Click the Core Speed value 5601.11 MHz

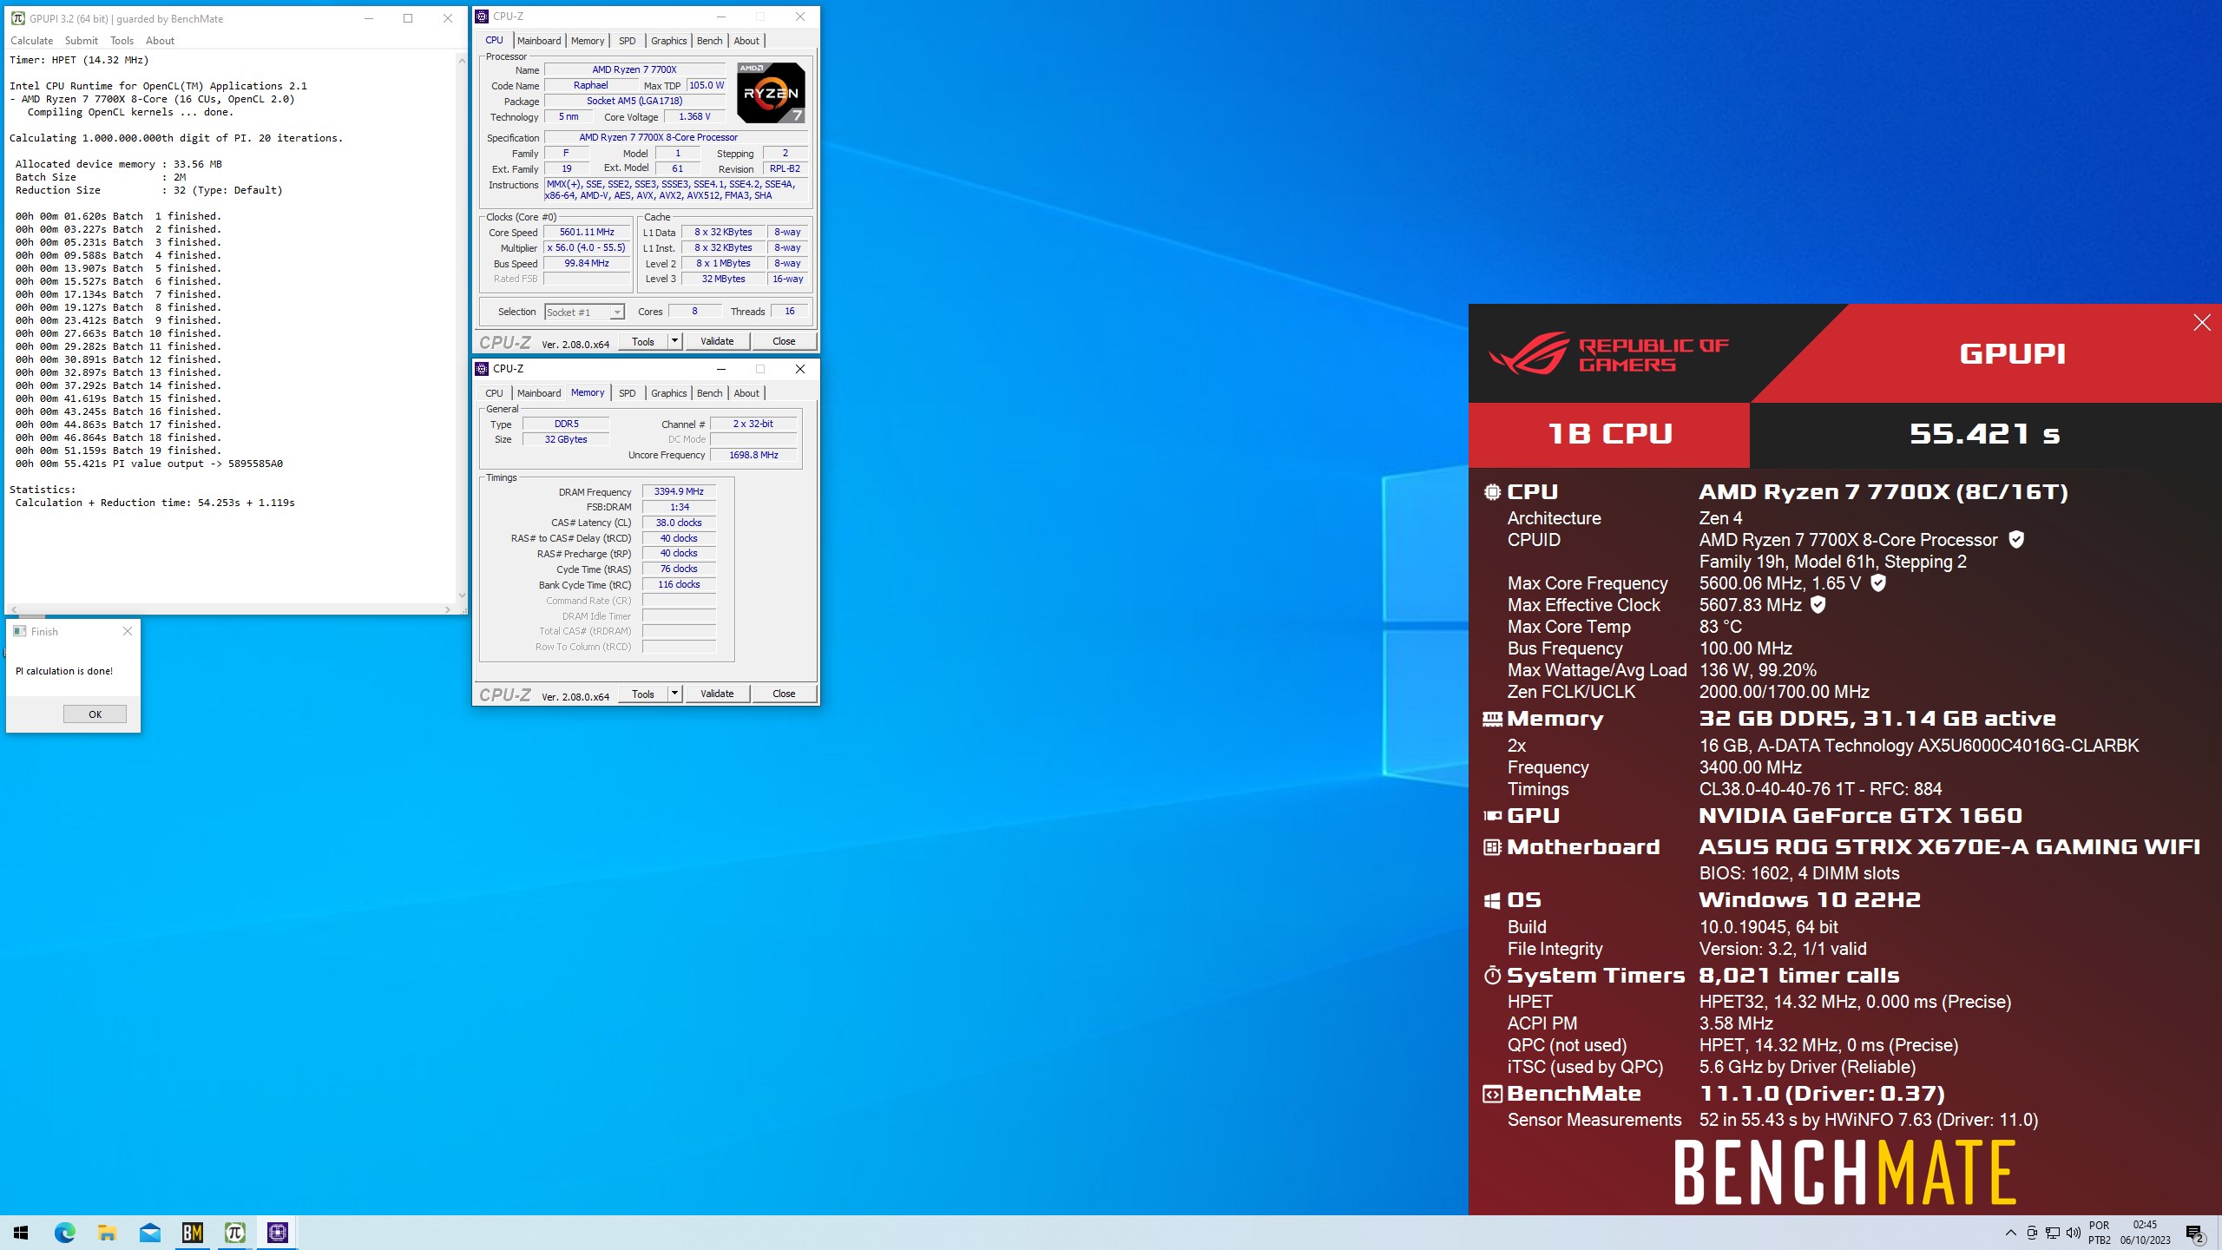[587, 232]
